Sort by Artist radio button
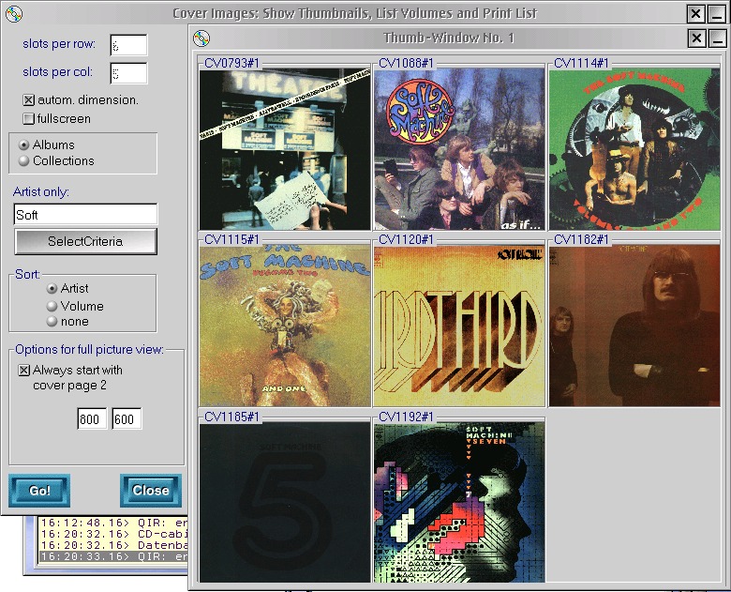The width and height of the screenshot is (731, 592). 52,289
